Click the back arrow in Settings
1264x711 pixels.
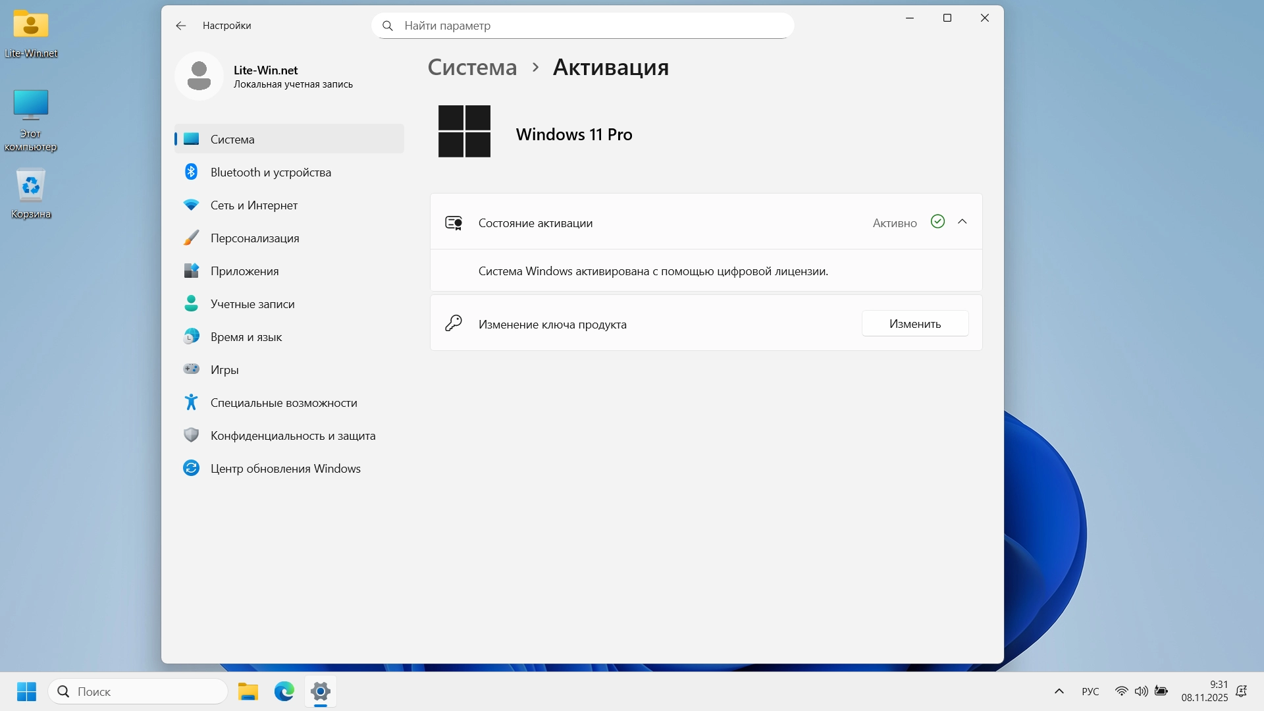pos(181,26)
